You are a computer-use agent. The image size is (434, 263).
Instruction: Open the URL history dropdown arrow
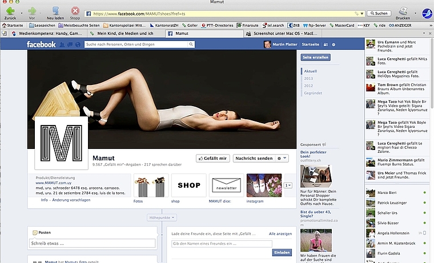361,14
